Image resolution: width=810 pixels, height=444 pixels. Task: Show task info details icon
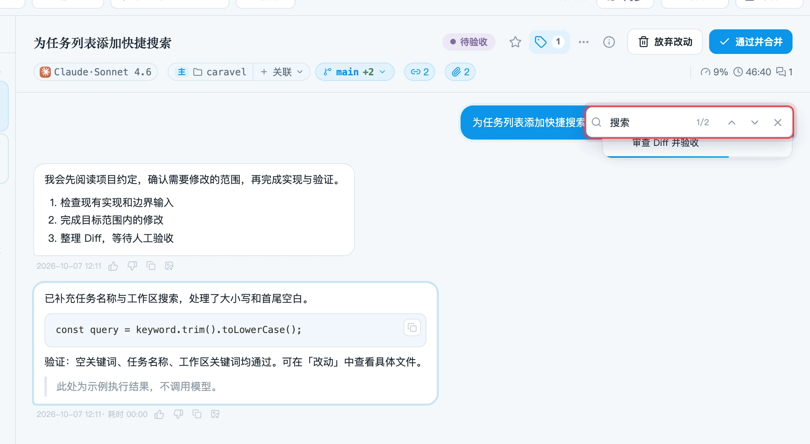[x=609, y=42]
